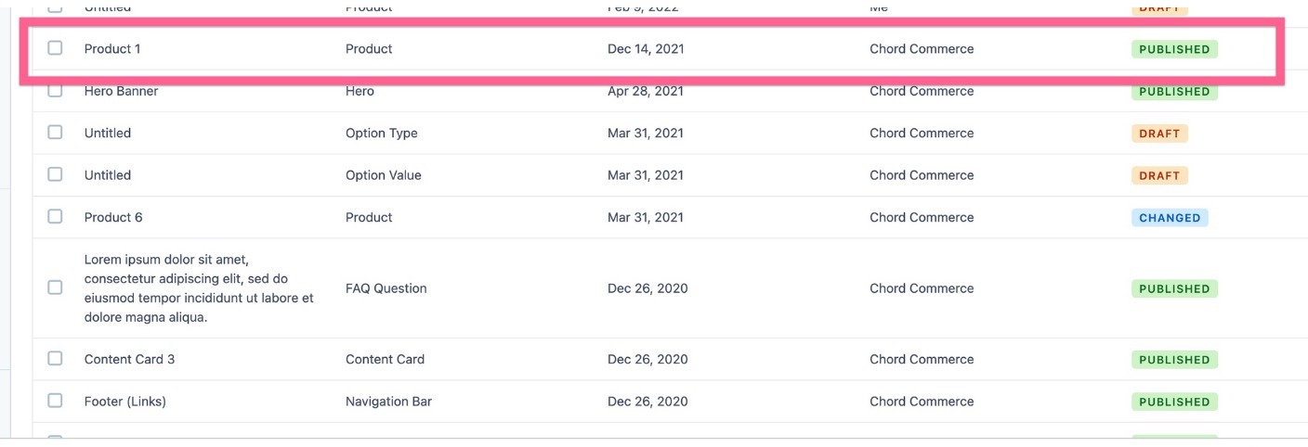
Task: Open the Product 1 entry
Action: point(112,49)
